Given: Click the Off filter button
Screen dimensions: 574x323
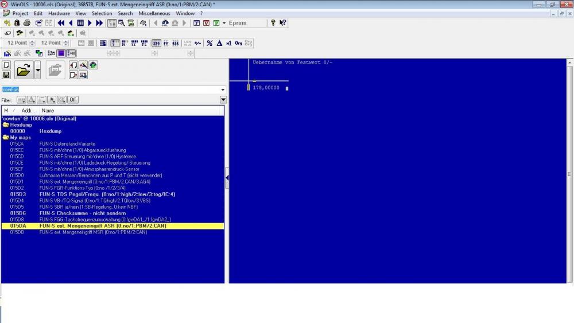Looking at the screenshot, I should 73,100.
